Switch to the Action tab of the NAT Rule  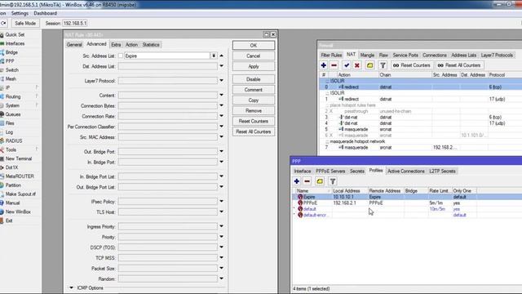point(131,45)
